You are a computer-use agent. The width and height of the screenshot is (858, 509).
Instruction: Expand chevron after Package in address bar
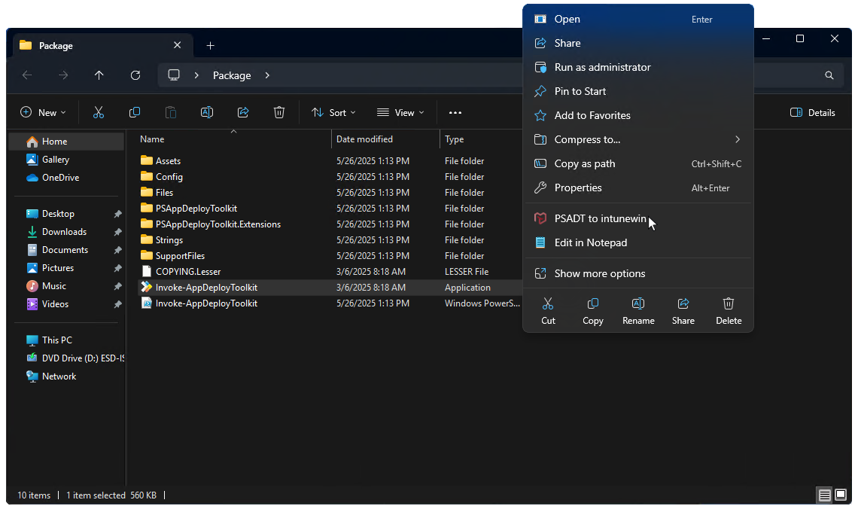pyautogui.click(x=267, y=75)
